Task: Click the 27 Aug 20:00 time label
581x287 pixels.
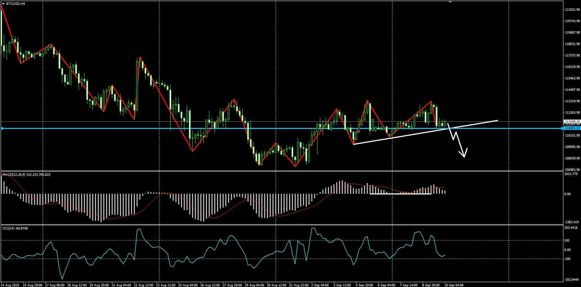Action: click(x=232, y=285)
